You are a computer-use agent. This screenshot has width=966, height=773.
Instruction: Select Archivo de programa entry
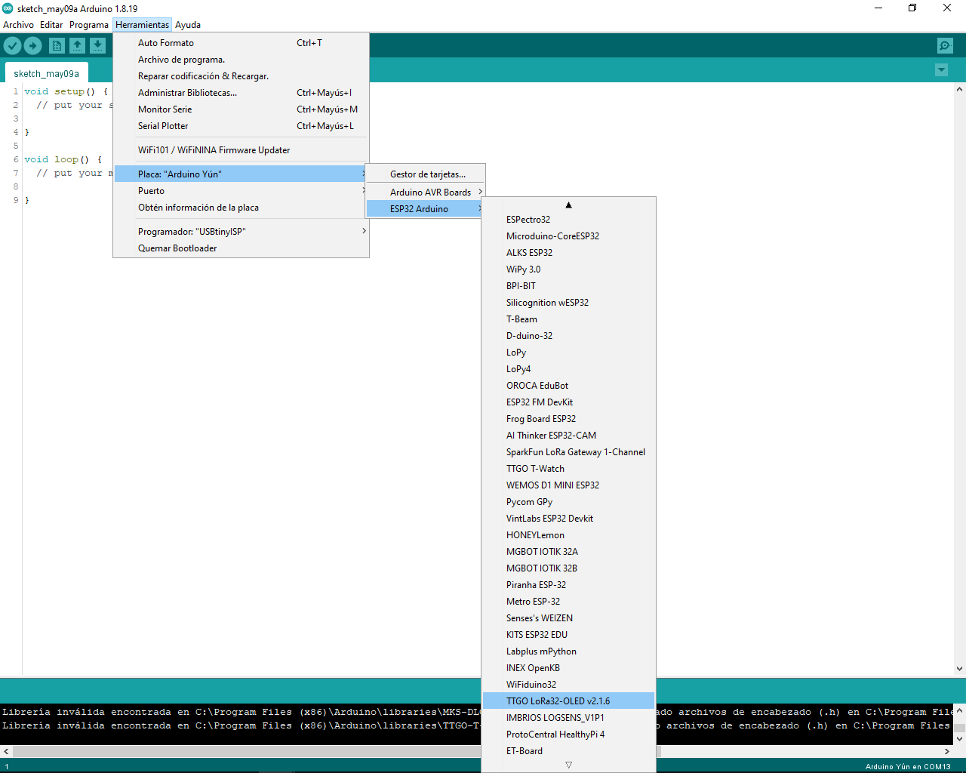coord(241,60)
